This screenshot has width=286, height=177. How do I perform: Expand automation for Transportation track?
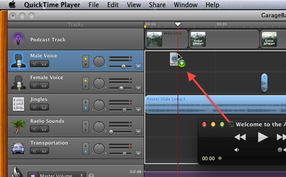tap(138, 154)
